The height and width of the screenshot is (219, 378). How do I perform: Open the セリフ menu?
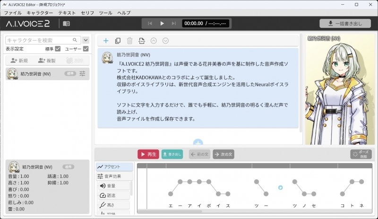coord(87,13)
